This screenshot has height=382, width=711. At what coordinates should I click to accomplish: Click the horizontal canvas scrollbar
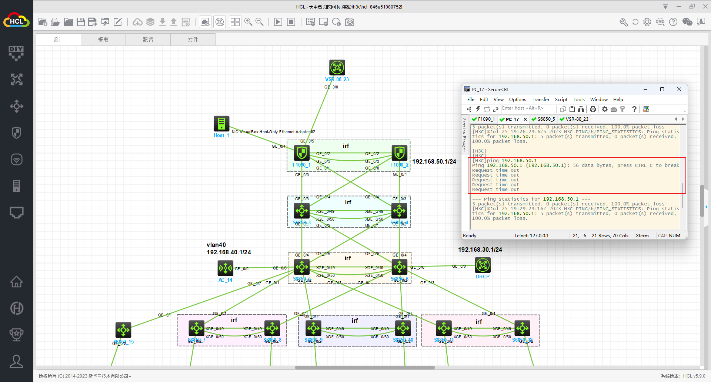click(x=365, y=368)
